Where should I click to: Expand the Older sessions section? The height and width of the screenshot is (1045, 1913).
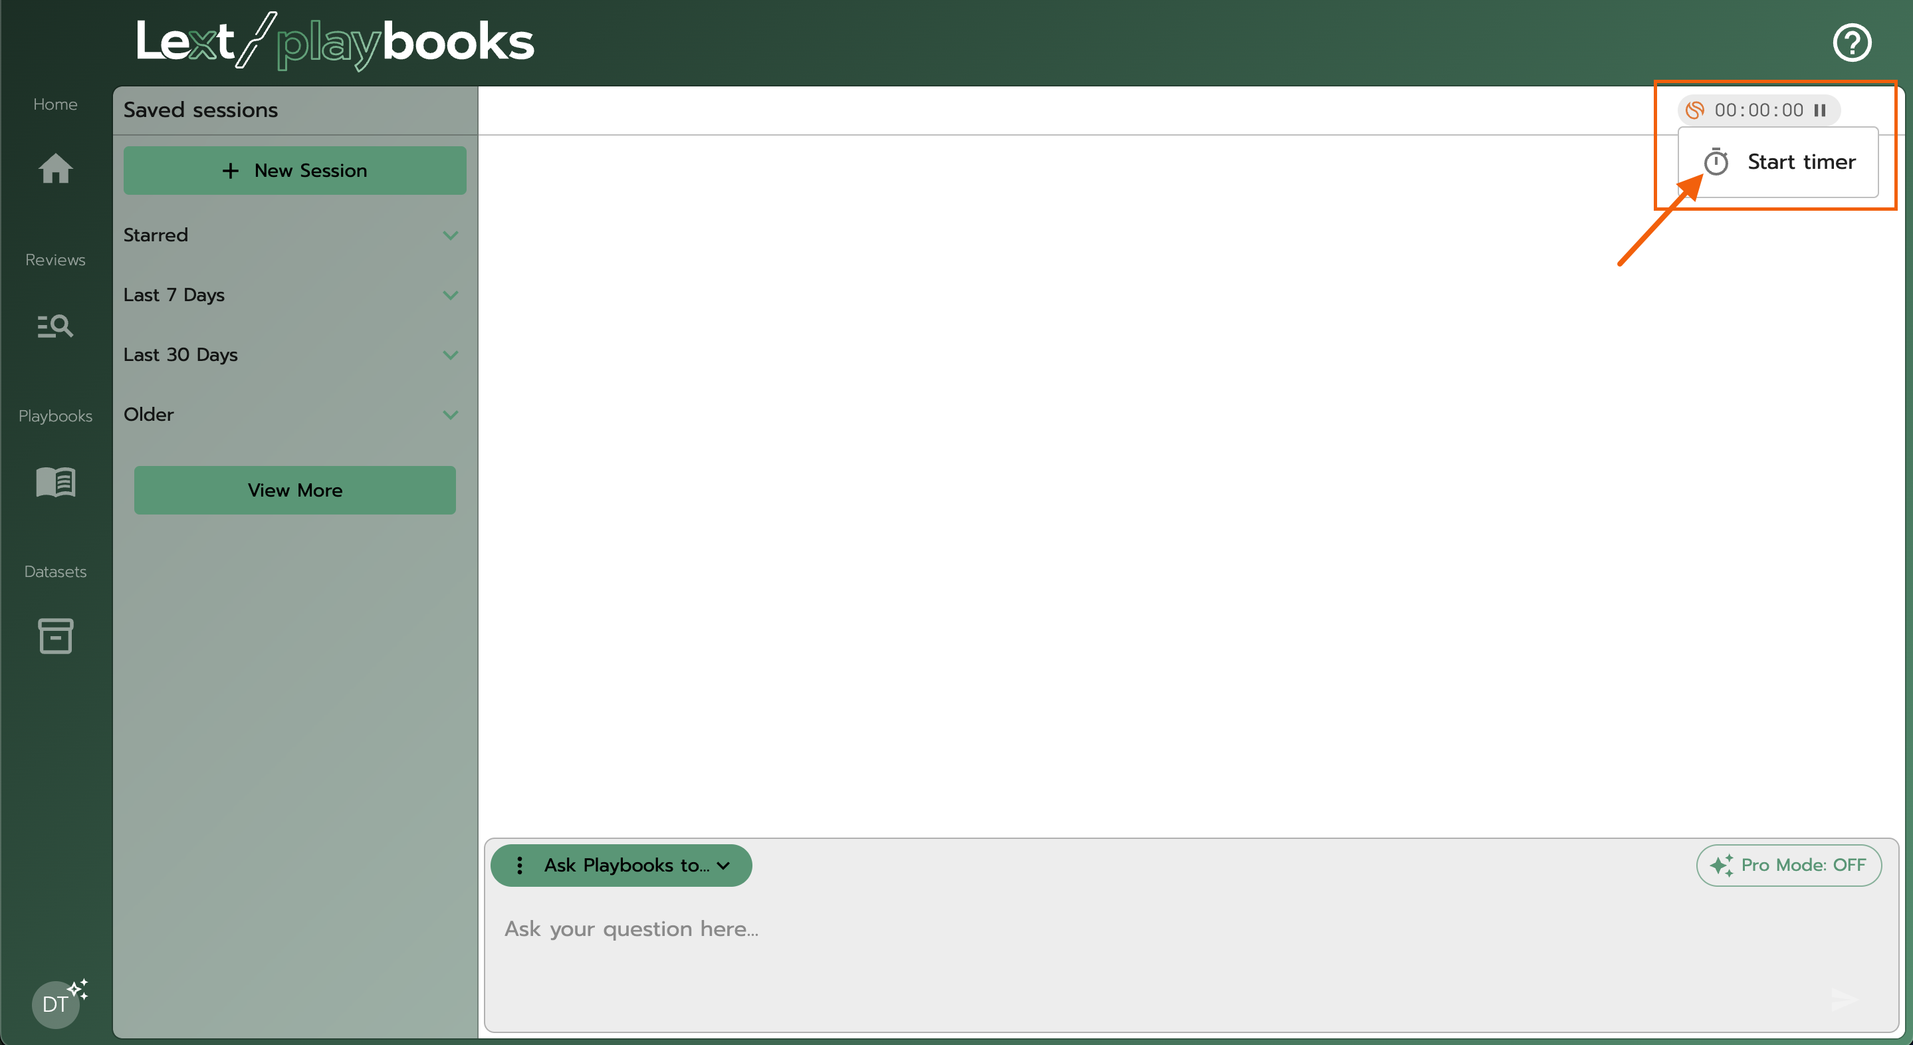(x=450, y=414)
